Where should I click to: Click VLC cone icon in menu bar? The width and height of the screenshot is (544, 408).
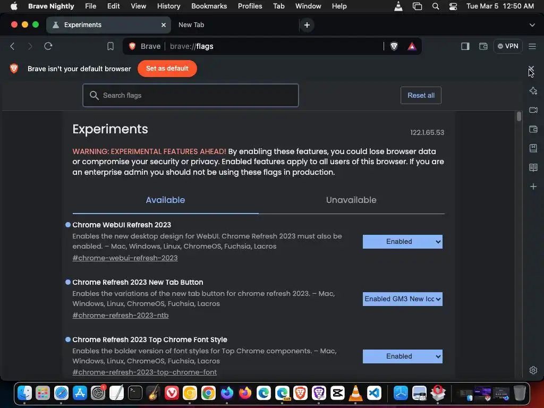pos(398,6)
